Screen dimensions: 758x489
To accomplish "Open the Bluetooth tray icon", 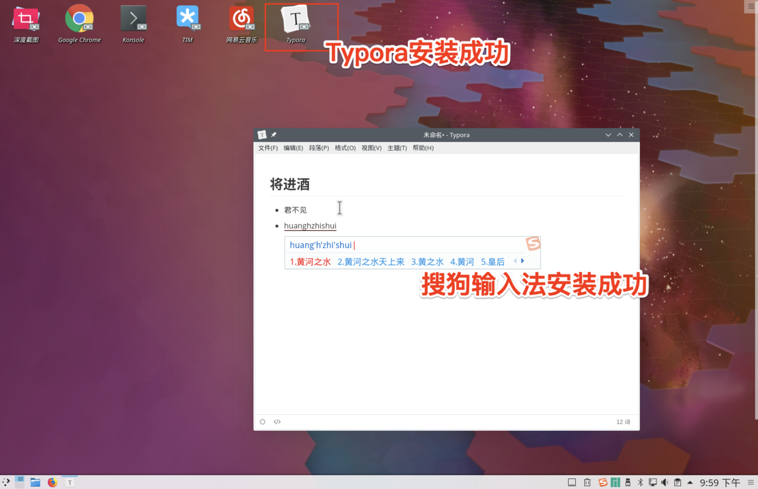I will (x=641, y=482).
